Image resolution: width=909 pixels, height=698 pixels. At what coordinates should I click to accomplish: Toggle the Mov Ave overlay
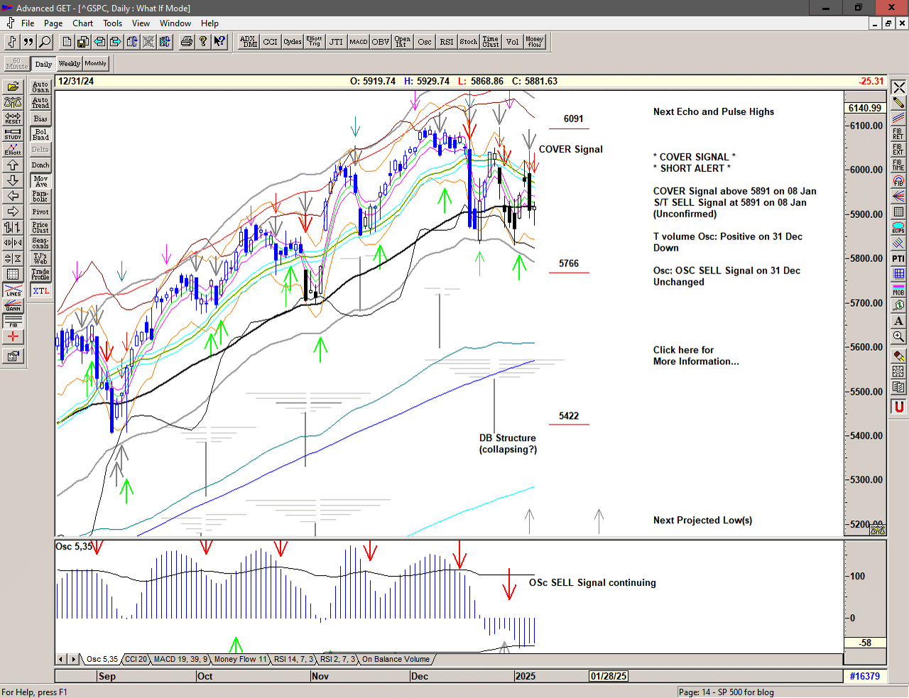(x=40, y=181)
